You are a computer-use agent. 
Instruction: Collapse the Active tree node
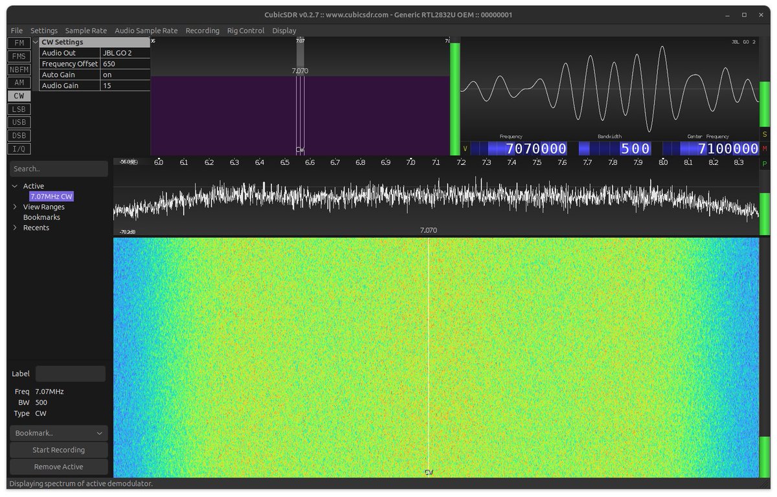[14, 186]
